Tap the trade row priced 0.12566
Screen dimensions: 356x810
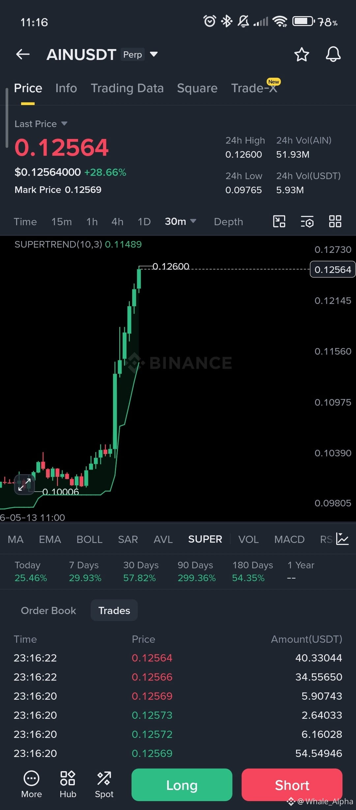(178, 677)
